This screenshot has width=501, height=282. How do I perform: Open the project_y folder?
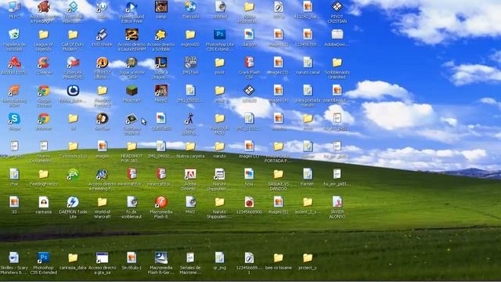click(308, 258)
